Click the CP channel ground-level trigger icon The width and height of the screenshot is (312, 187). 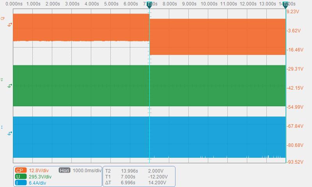click(9, 25)
